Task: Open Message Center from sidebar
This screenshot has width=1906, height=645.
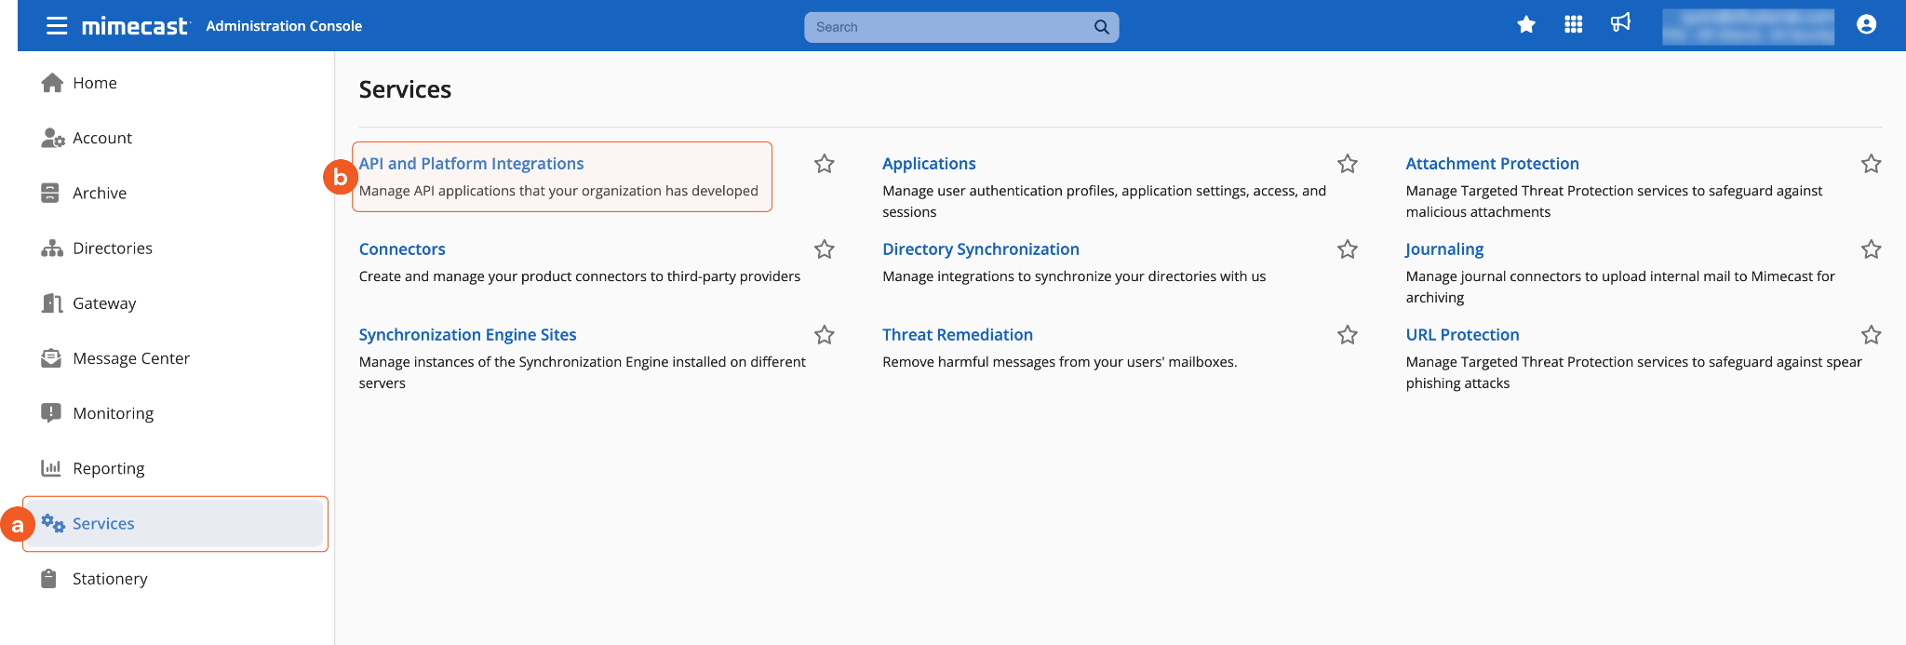Action: 130,358
